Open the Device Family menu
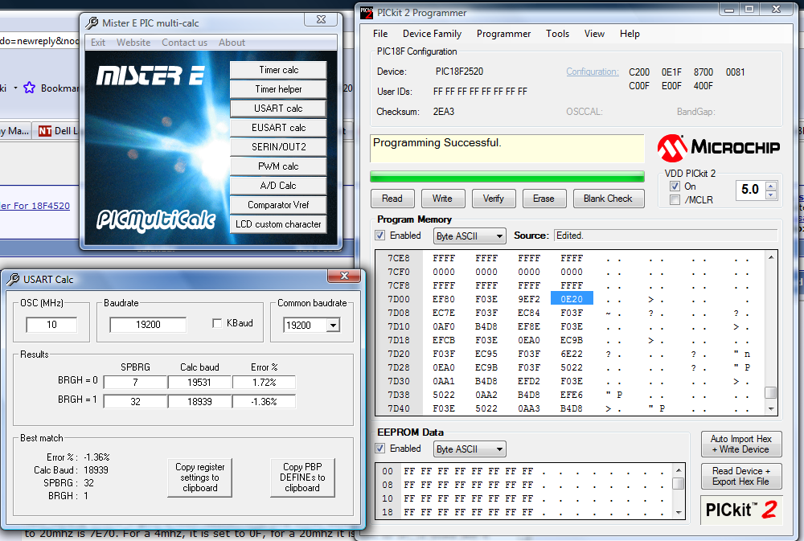The image size is (804, 541). 432,34
